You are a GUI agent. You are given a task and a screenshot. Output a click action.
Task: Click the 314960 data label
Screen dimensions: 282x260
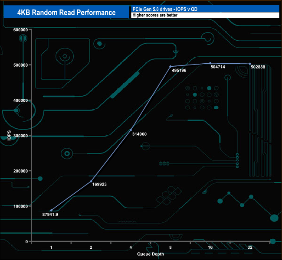138,134
